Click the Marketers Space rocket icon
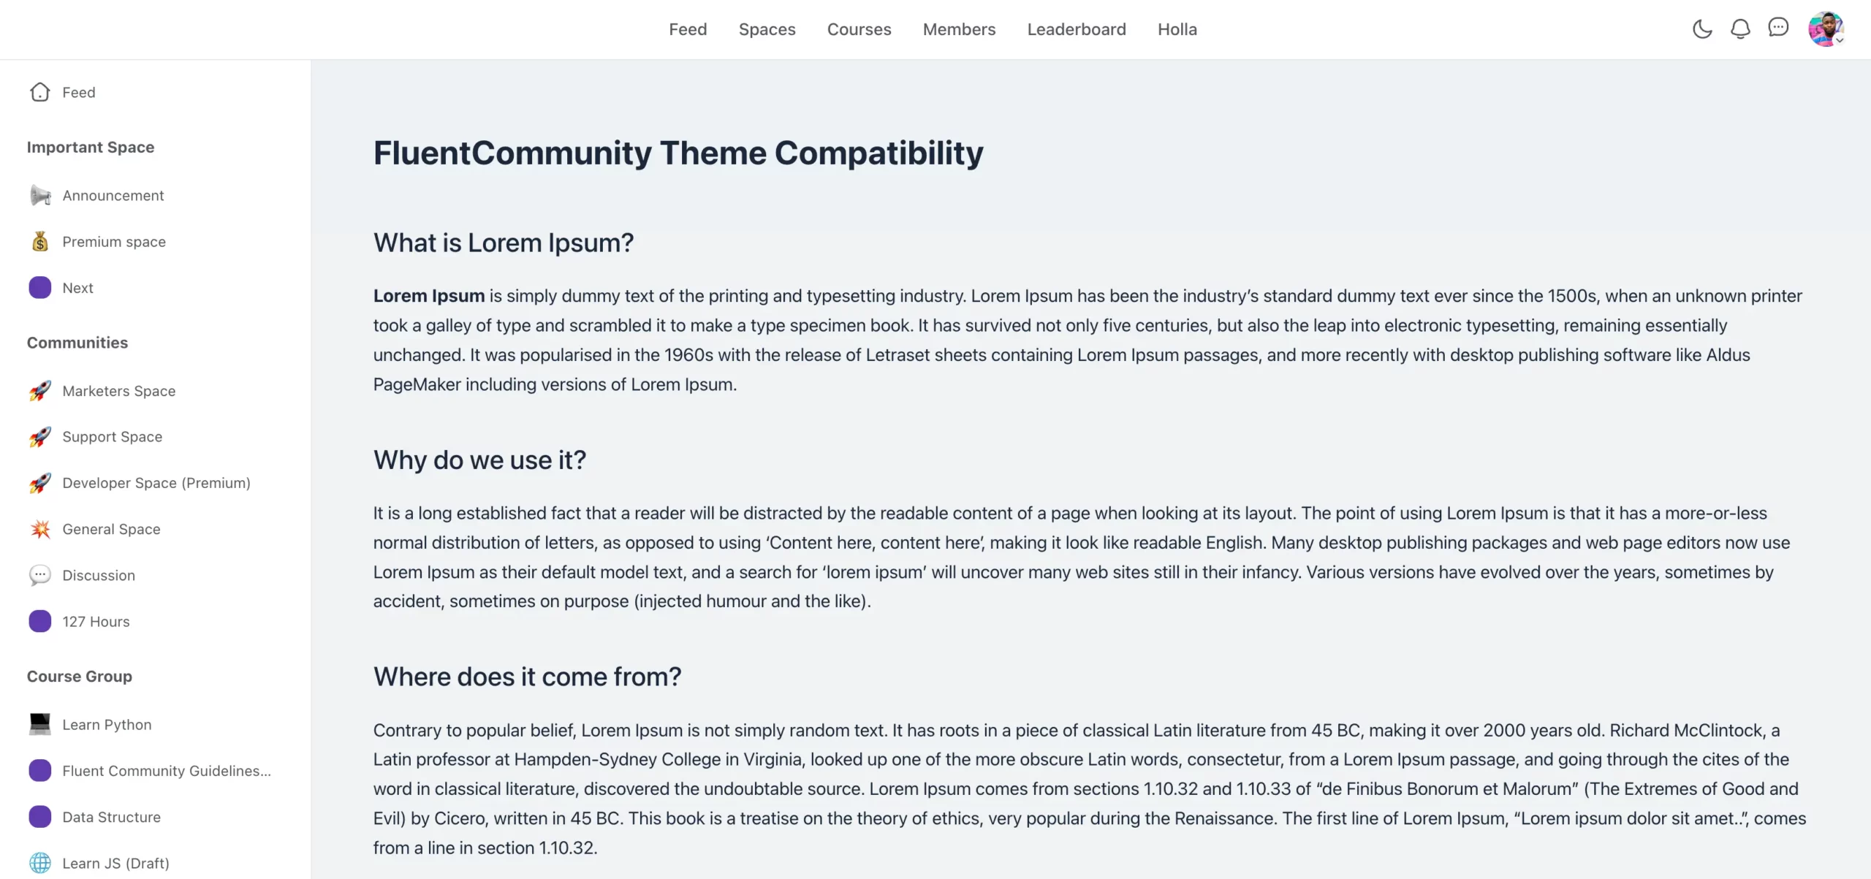The height and width of the screenshot is (879, 1871). point(40,390)
